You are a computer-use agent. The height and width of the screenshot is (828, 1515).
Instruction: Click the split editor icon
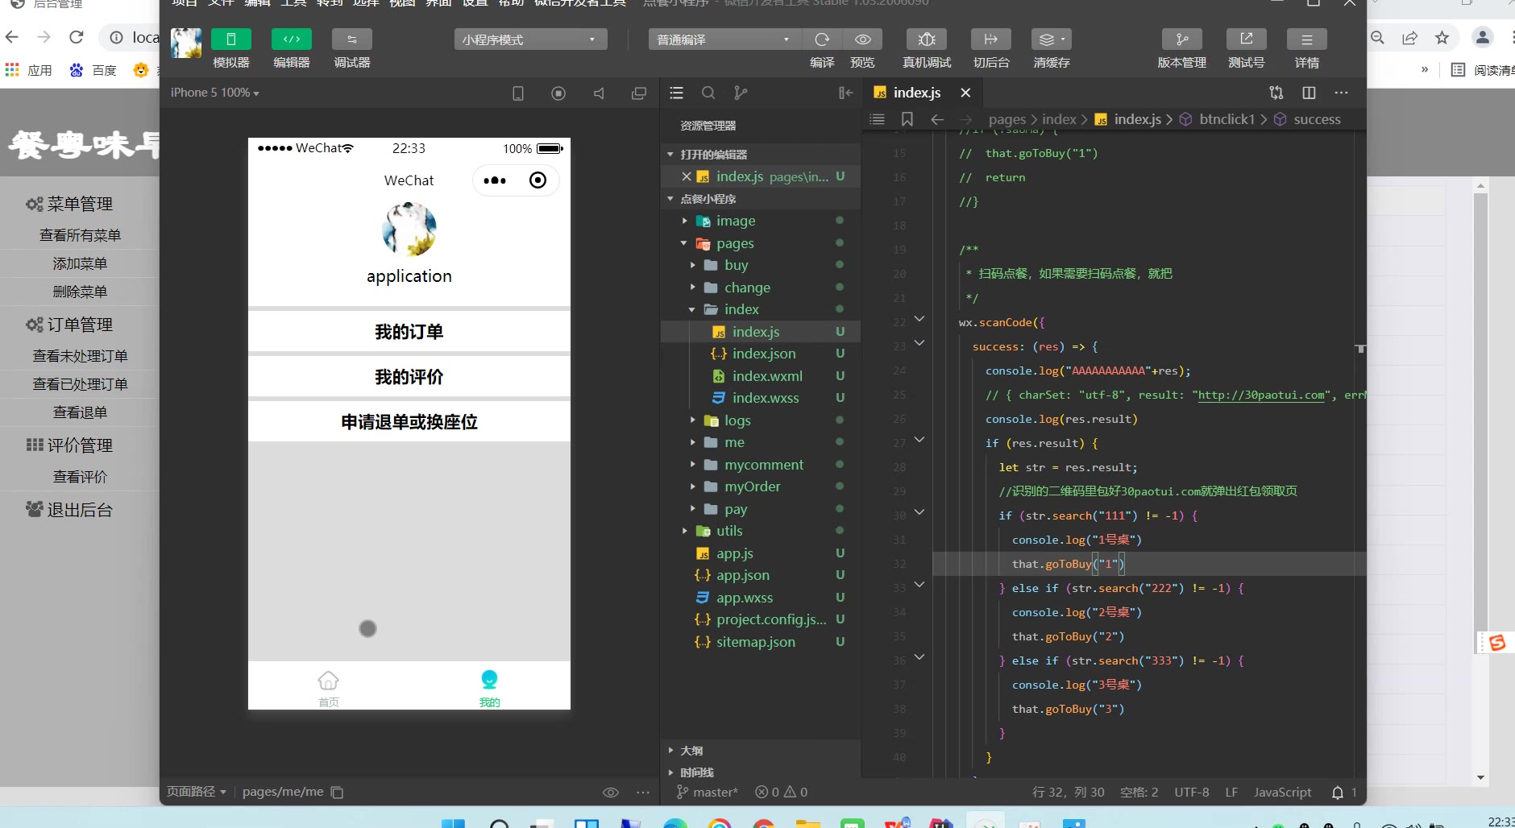coord(1309,93)
